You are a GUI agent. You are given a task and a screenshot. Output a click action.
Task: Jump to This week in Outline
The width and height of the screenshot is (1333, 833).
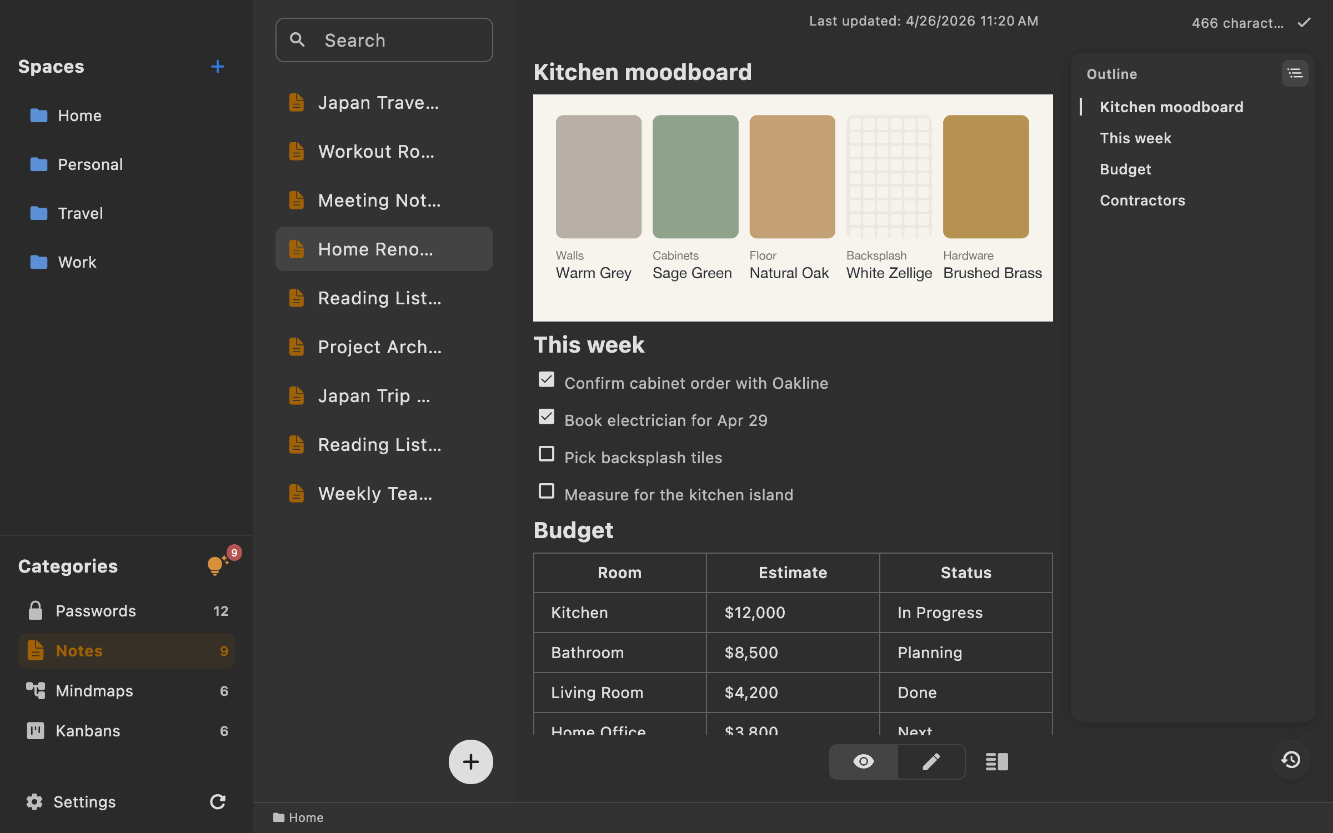tap(1135, 138)
